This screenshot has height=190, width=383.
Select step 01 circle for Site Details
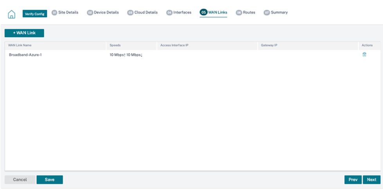[x=54, y=13]
